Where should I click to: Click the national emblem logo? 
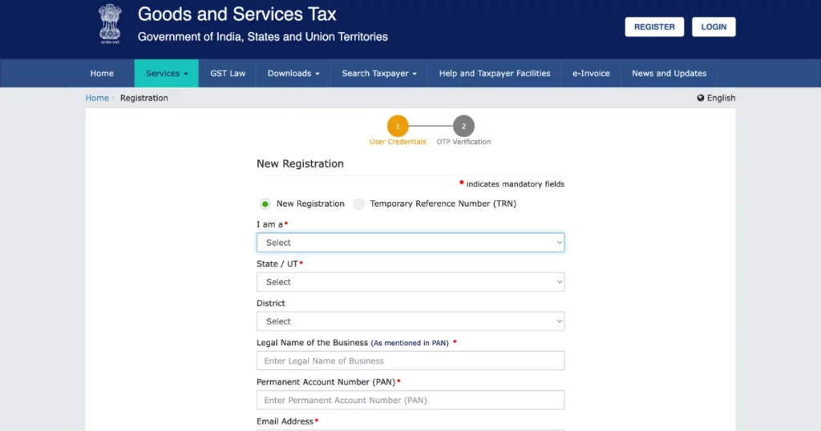click(110, 24)
